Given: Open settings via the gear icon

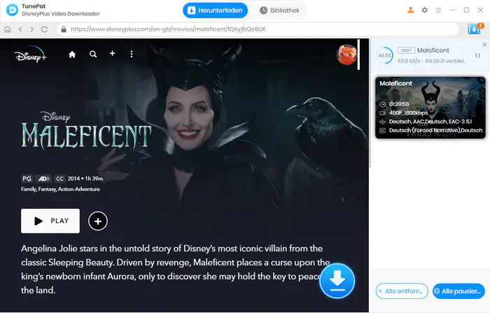Looking at the screenshot, I should [424, 10].
